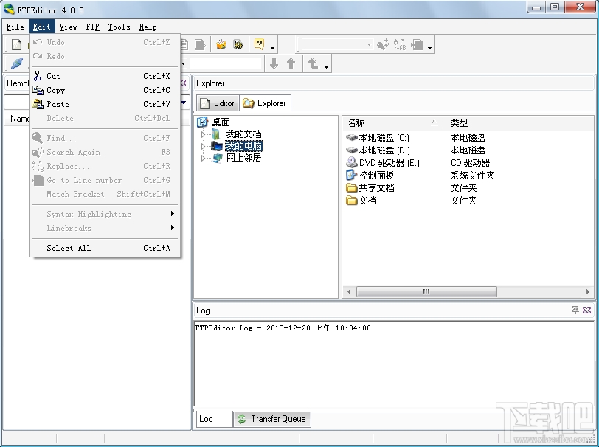Click the Copy icon in Edit menu
This screenshot has height=447, width=599.
(x=38, y=90)
